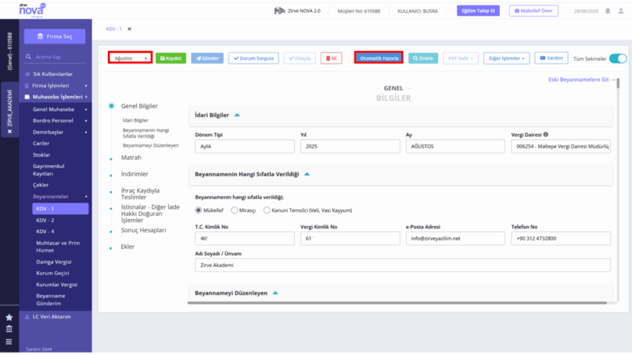Image resolution: width=632 pixels, height=355 pixels.
Task: Collapse Muhasebe İşlemleri in sidebar
Action: coord(86,97)
